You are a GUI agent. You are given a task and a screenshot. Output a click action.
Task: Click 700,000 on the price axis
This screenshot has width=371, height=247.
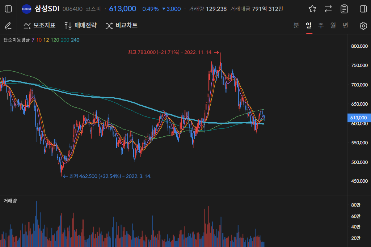pyautogui.click(x=359, y=85)
